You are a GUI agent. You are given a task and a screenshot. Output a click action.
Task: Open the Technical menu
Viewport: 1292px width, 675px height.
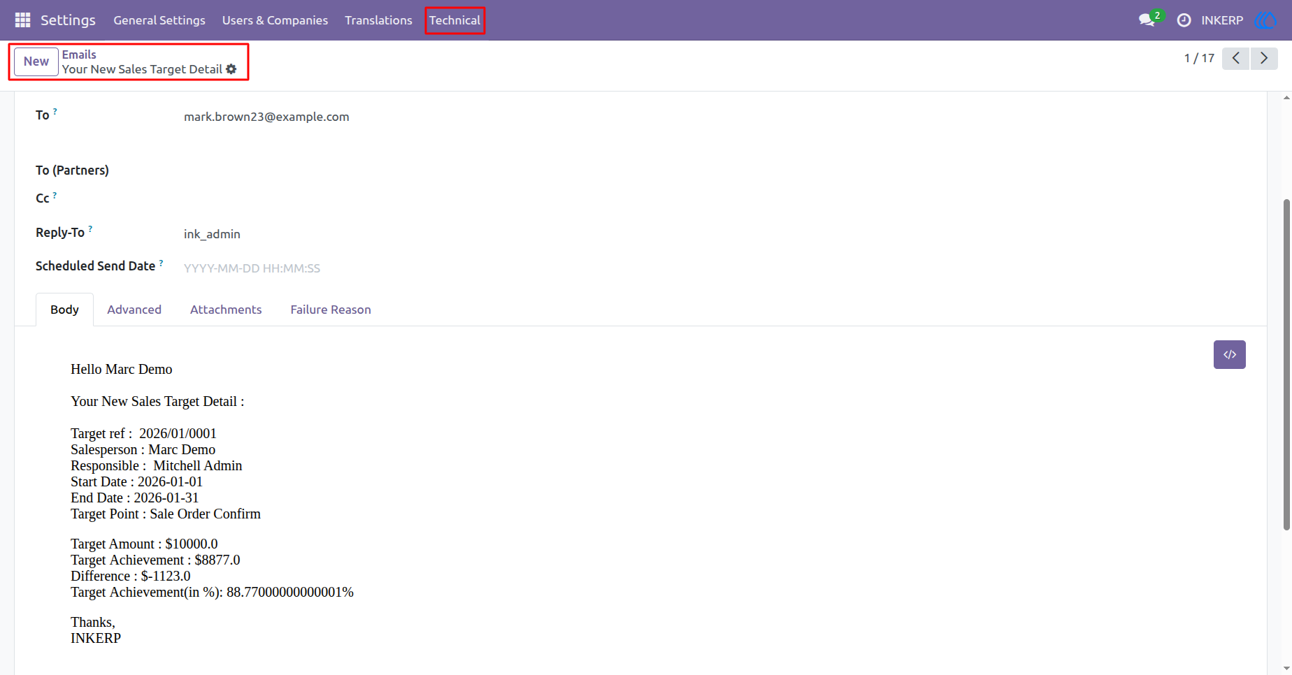(454, 20)
